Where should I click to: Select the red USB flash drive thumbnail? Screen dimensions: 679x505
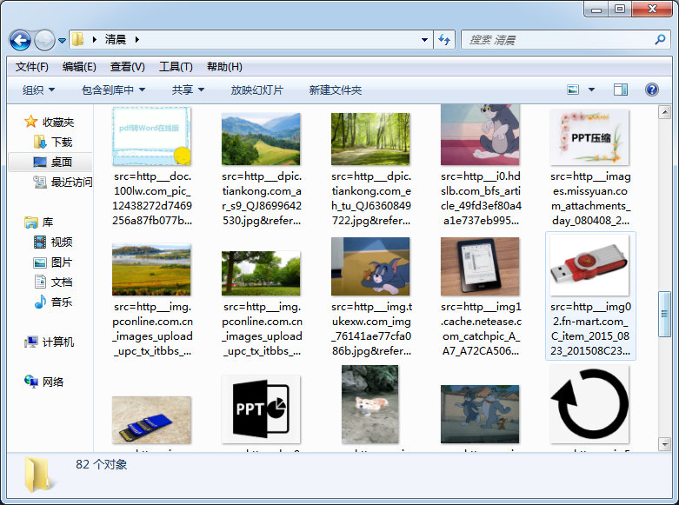[x=589, y=265]
